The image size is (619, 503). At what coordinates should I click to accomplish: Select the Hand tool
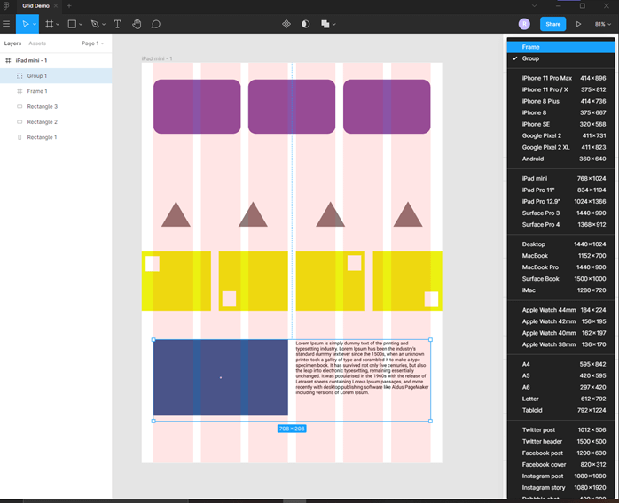tap(137, 24)
